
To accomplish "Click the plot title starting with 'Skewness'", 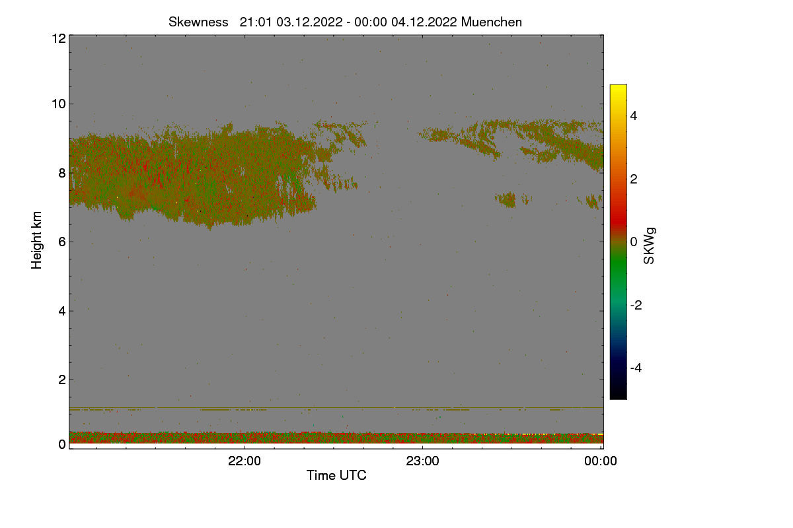I will (x=345, y=22).
